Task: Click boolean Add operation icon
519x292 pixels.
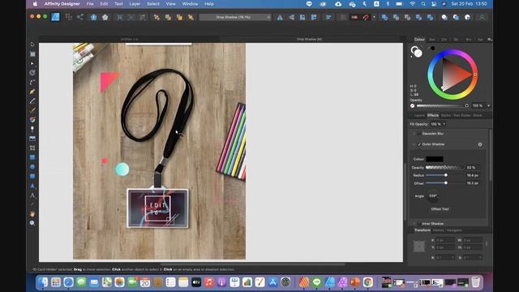Action: pyautogui.click(x=384, y=17)
